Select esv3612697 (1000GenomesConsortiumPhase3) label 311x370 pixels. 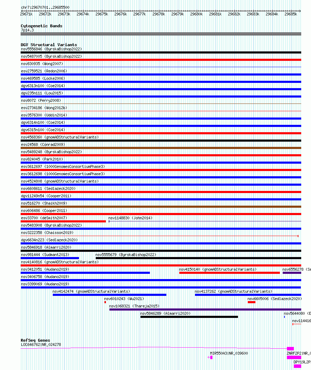click(x=63, y=166)
